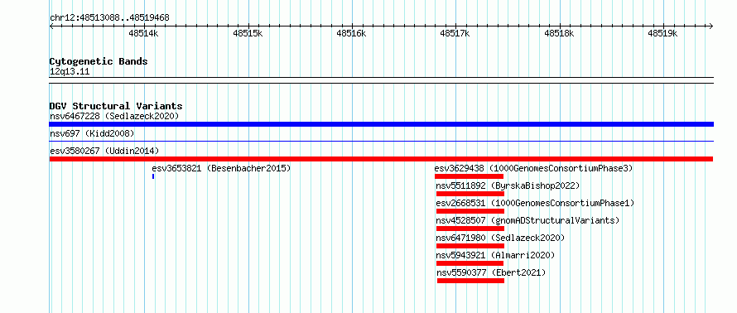Click the thin blue nsv697 variant line
Viewport: 737px width, 313px height.
[381, 141]
